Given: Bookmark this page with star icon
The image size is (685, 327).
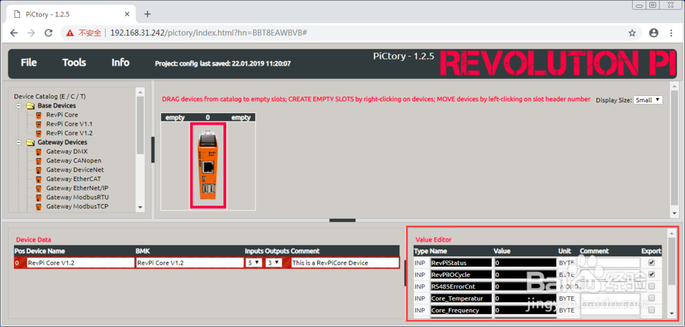Looking at the screenshot, I should [632, 33].
